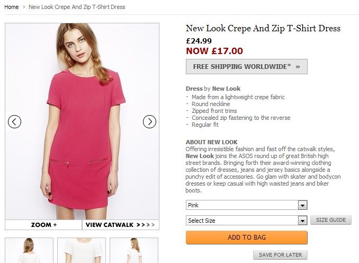Viewport: 359px width, 263px height.
Task: Click the product title heading
Action: tap(263, 29)
